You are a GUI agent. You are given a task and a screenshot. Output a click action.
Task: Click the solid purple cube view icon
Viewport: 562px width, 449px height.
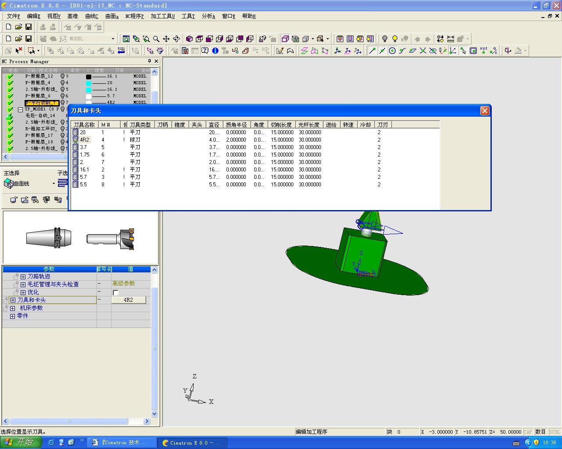tap(189, 39)
